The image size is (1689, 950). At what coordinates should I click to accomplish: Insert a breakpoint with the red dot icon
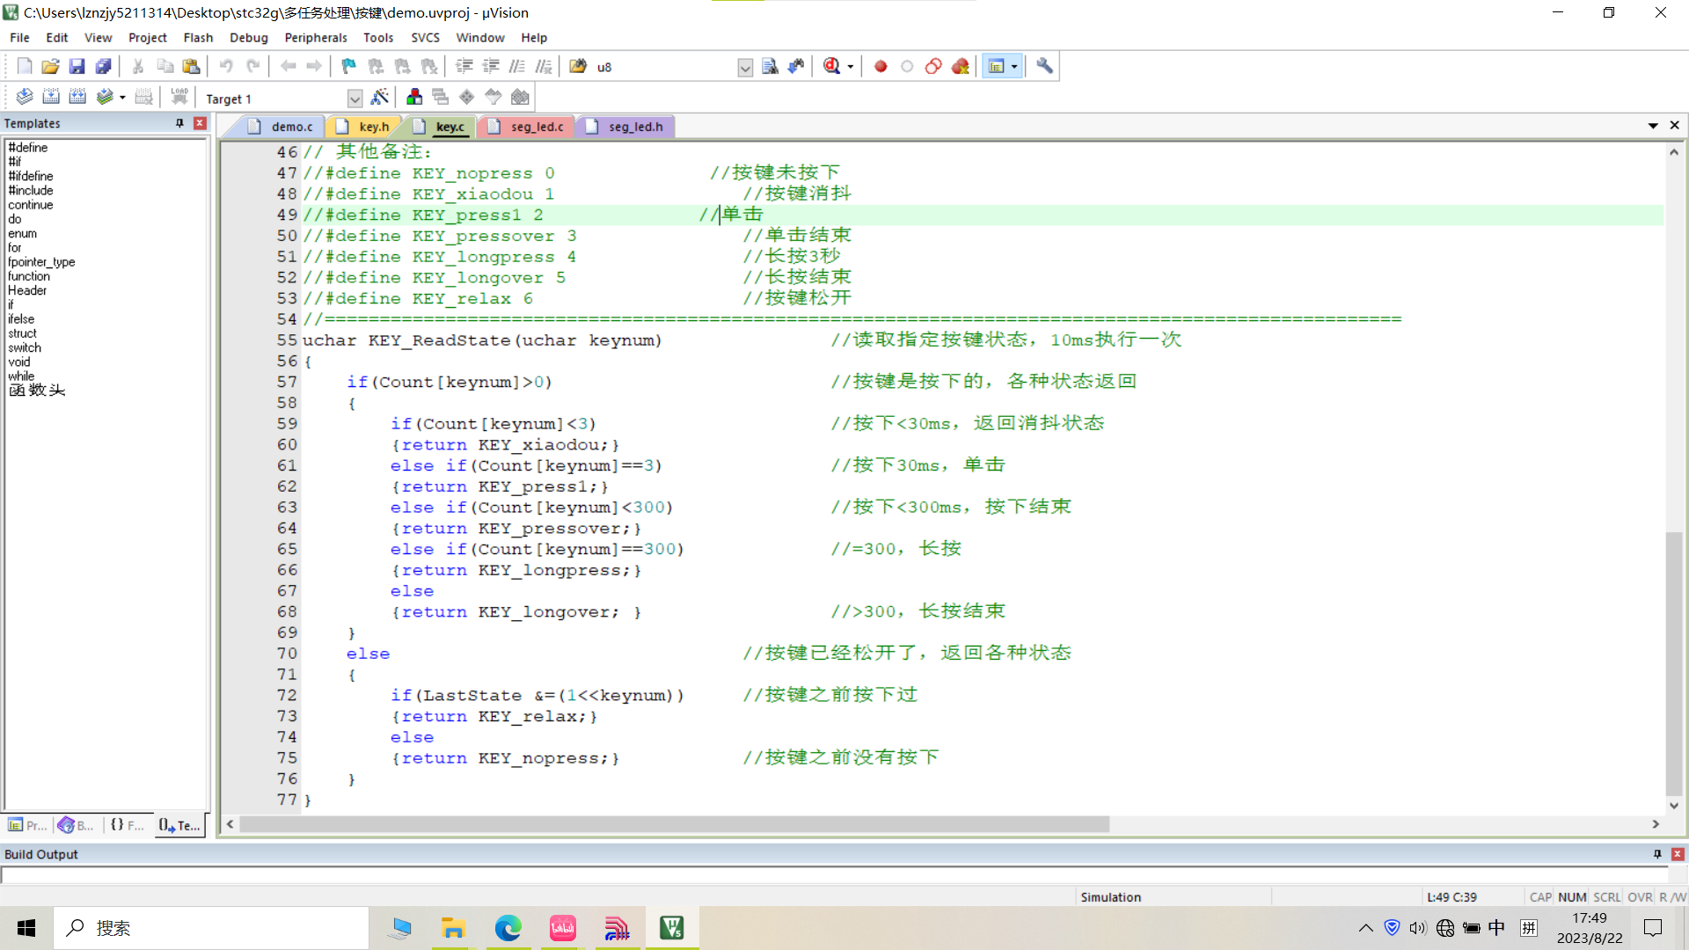[x=881, y=66]
